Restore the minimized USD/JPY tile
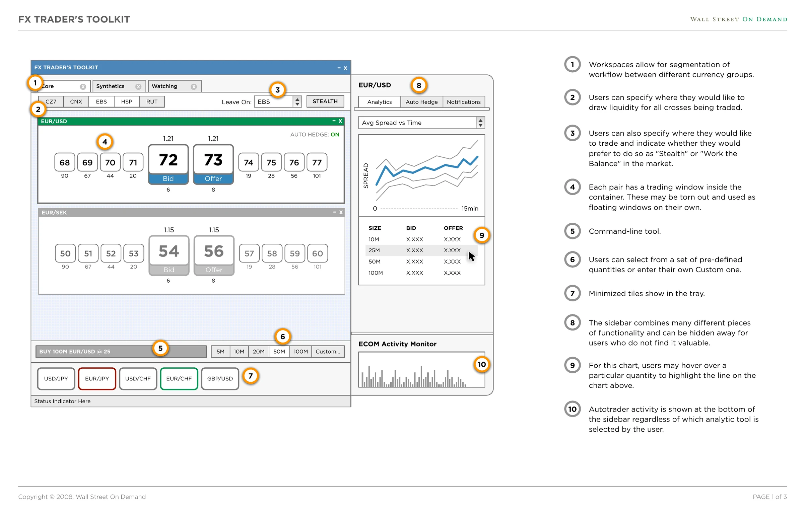Screen dimensions: 804x514 click(56, 379)
